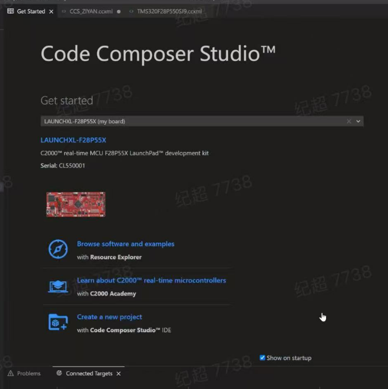Clear the selected board with the X

[349, 121]
